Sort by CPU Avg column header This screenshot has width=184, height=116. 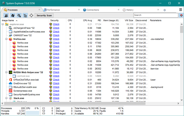pyautogui.click(x=87, y=20)
